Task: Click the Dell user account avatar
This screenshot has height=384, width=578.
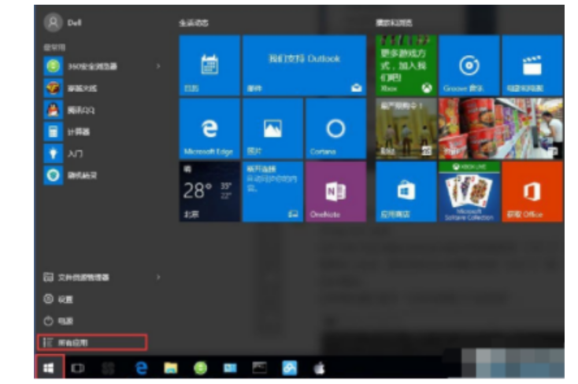Action: coord(53,23)
